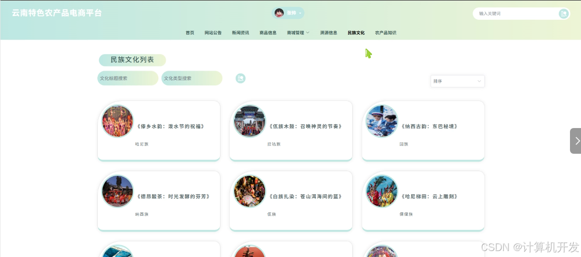Click the 云南特色农产品电商平台 site title
Screen dimensions: 581x257
click(57, 13)
